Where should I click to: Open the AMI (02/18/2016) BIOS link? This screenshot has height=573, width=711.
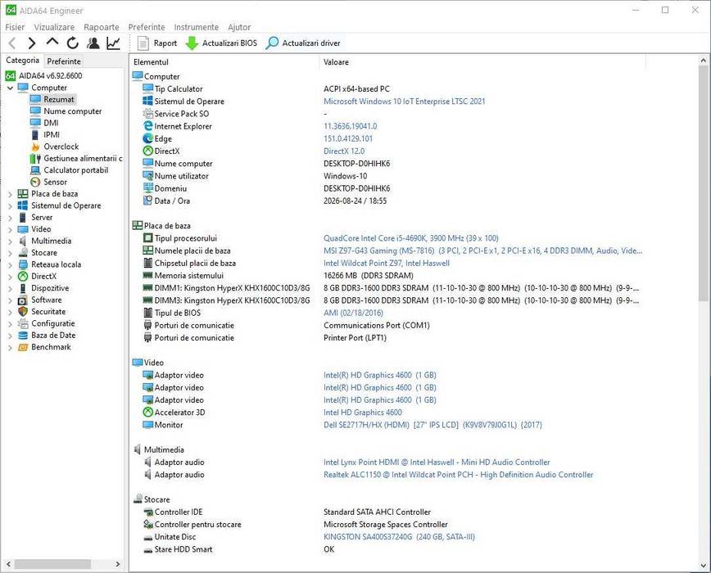coord(353,313)
